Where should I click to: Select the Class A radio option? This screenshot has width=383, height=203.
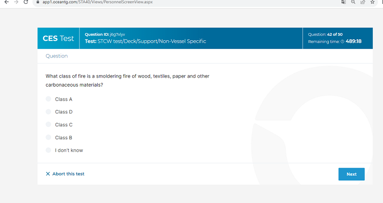click(48, 99)
